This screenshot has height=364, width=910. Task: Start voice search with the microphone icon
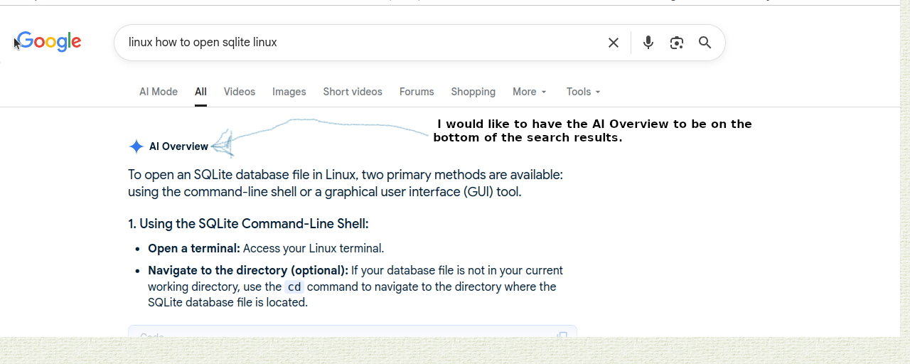648,43
